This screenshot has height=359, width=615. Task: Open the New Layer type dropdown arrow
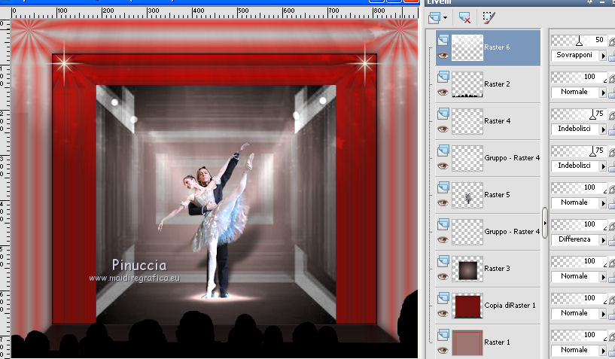click(x=445, y=17)
